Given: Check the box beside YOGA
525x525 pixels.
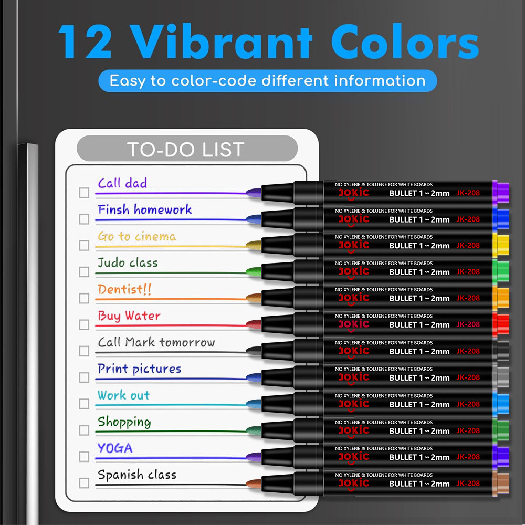Looking at the screenshot, I should 84,457.
